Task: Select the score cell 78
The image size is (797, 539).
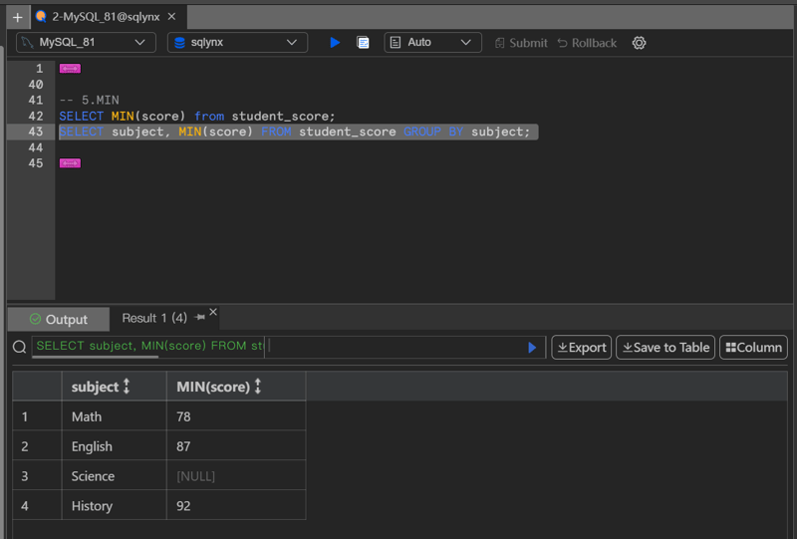Action: [236, 416]
